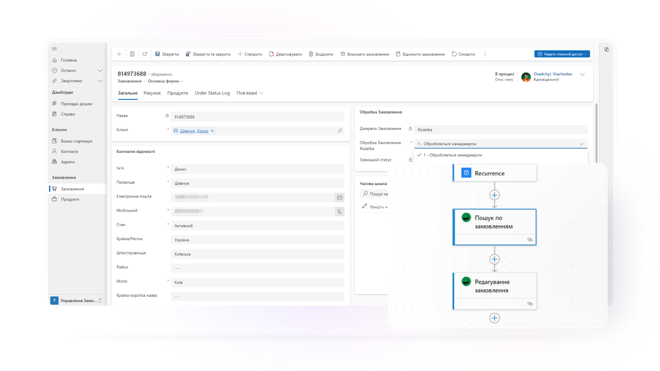
Task: Click Надати спільний доступ button
Action: [562, 54]
